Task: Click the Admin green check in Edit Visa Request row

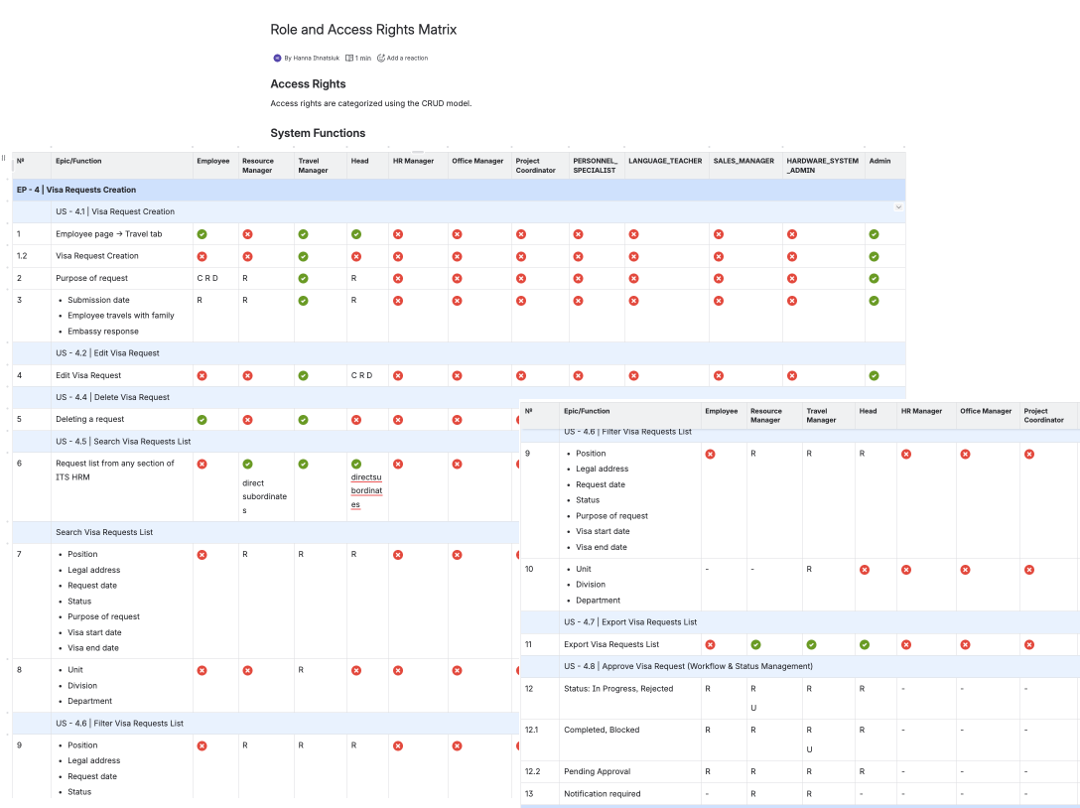Action: tap(874, 376)
